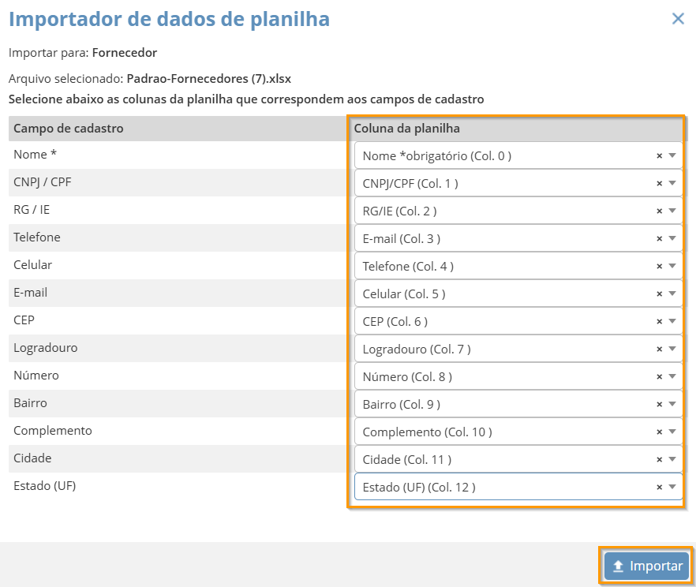This screenshot has width=696, height=587.
Task: Remove the Estado (UF) column selection
Action: tap(659, 488)
